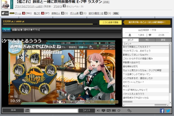
Task: Click the TAG label icon
Action: pos(5,13)
